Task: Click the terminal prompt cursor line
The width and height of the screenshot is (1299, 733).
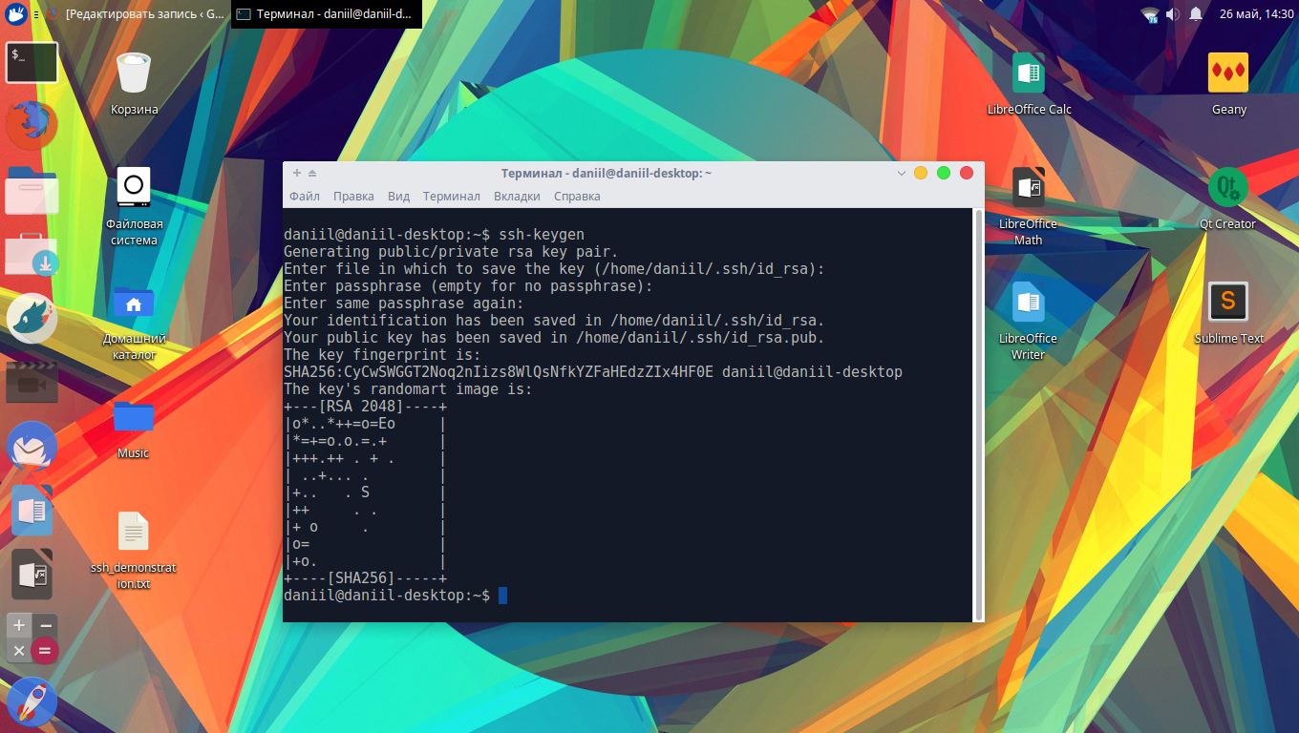Action: coord(395,596)
